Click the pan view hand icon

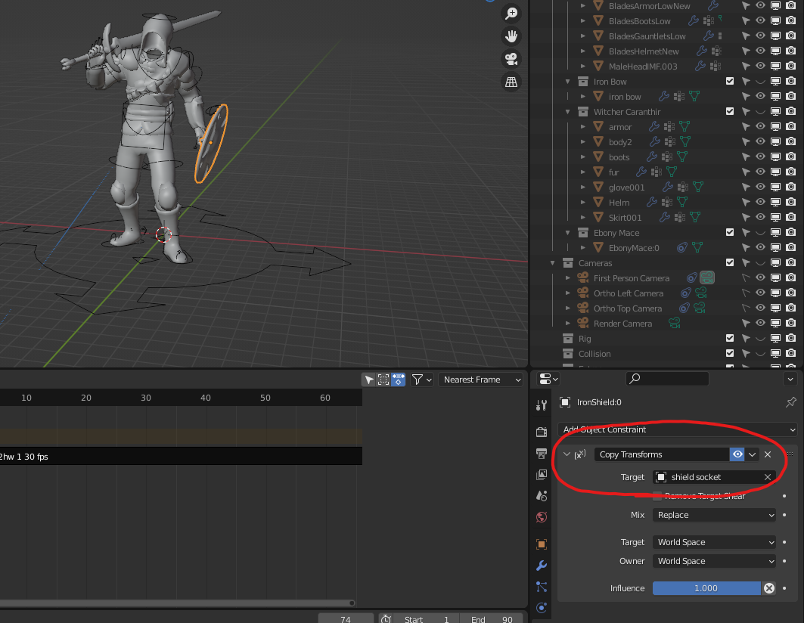(511, 36)
